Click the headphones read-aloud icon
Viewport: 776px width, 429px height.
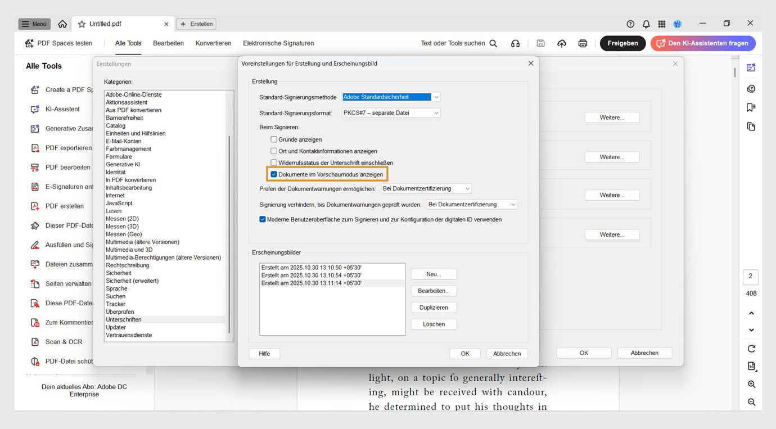[x=515, y=43]
